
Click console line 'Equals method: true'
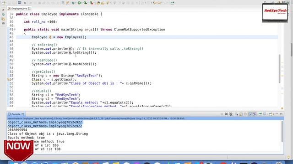(26, 138)
